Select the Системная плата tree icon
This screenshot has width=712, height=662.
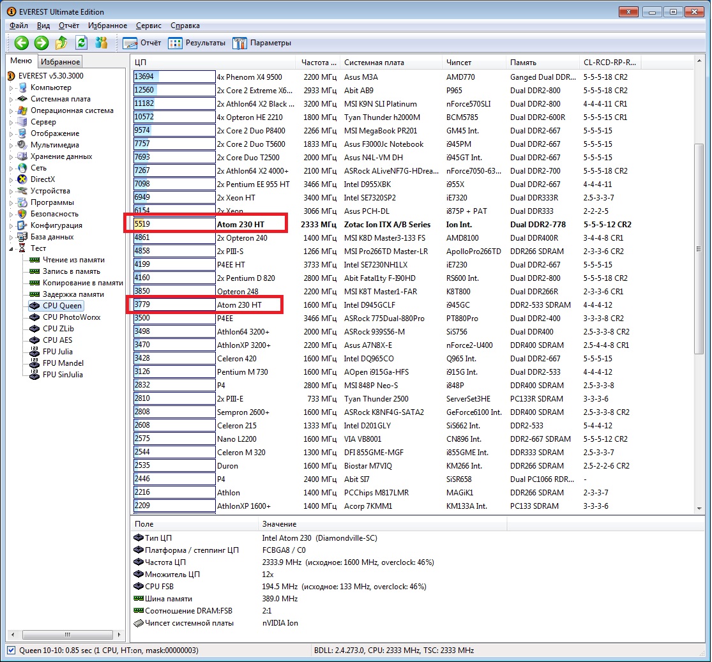point(22,98)
